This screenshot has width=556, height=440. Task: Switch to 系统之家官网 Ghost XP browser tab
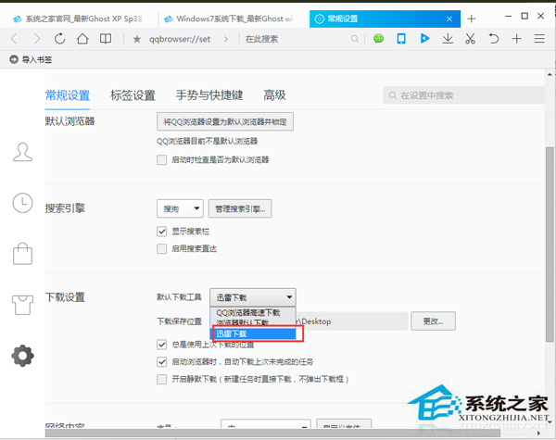79,19
